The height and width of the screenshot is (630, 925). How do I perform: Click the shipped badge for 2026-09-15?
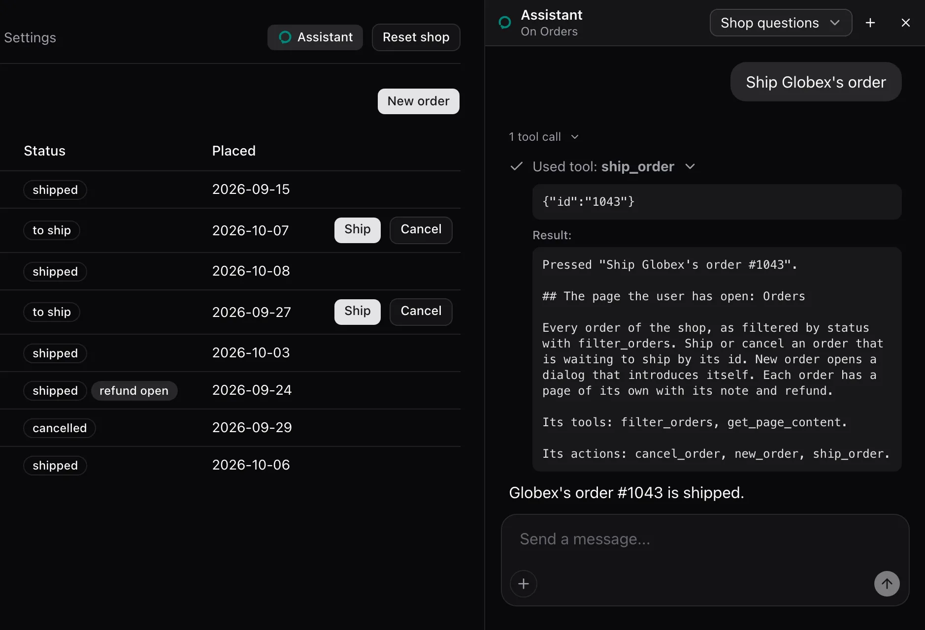pyautogui.click(x=55, y=190)
